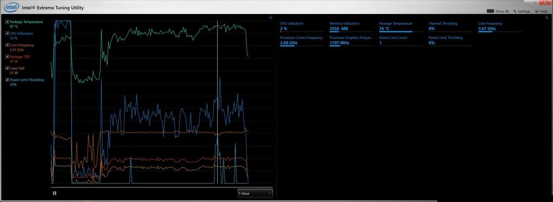Click the Help question mark icon

[537, 11]
